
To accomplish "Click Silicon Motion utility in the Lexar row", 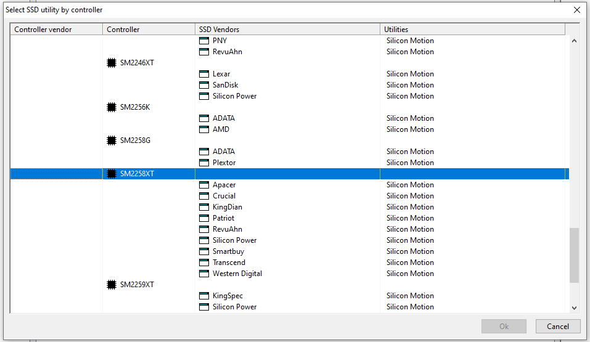I will click(x=410, y=74).
